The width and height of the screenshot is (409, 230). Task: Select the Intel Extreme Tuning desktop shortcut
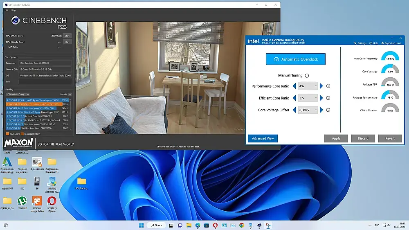(52, 185)
